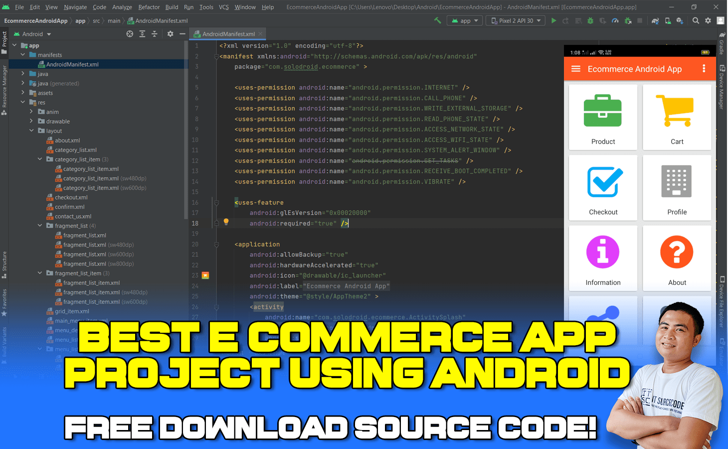Select about.xml in layout folder
The image size is (728, 449).
click(x=67, y=140)
